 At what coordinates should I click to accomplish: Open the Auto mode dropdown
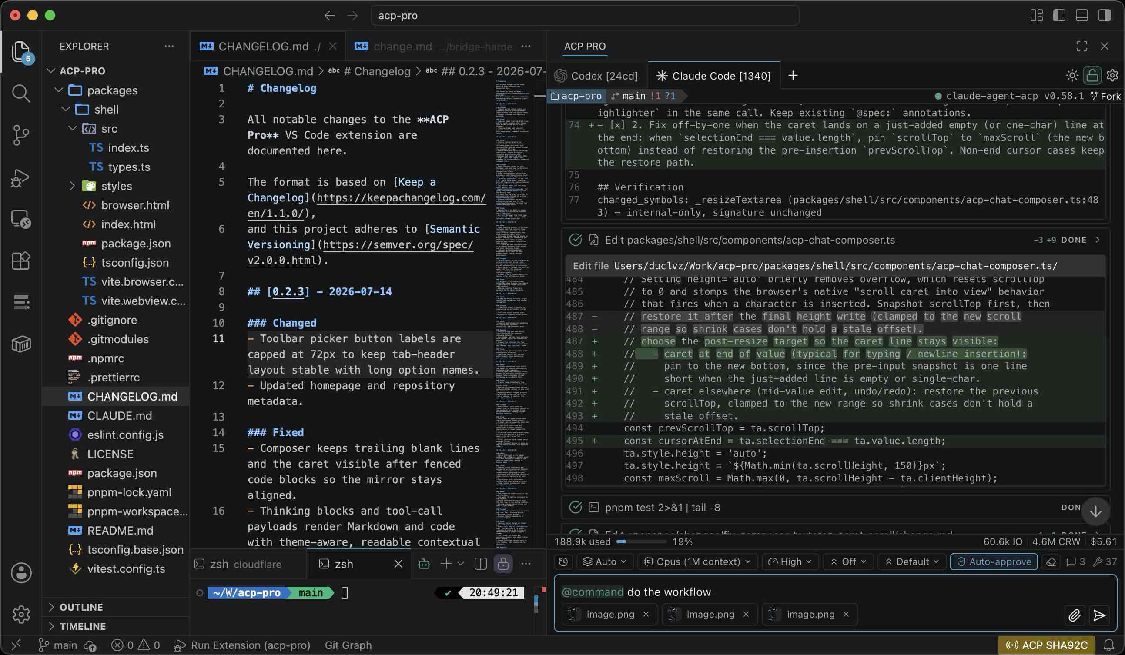click(x=605, y=562)
